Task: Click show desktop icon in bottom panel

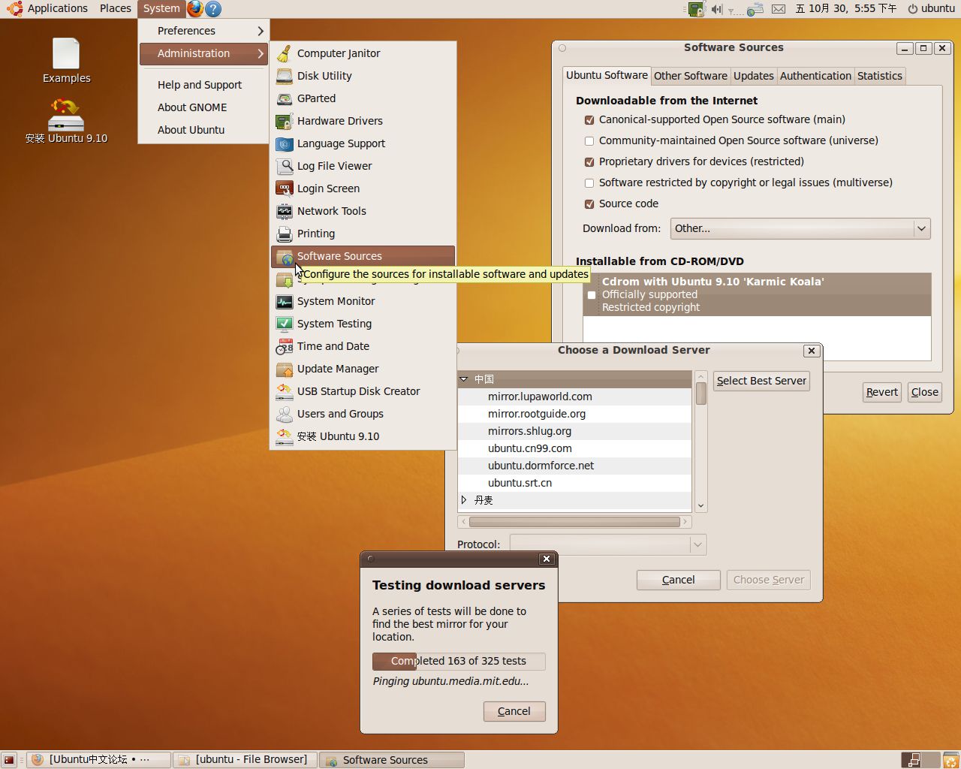Action: point(9,760)
